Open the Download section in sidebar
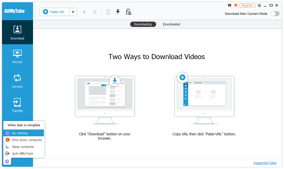The width and height of the screenshot is (284, 169). (17, 32)
